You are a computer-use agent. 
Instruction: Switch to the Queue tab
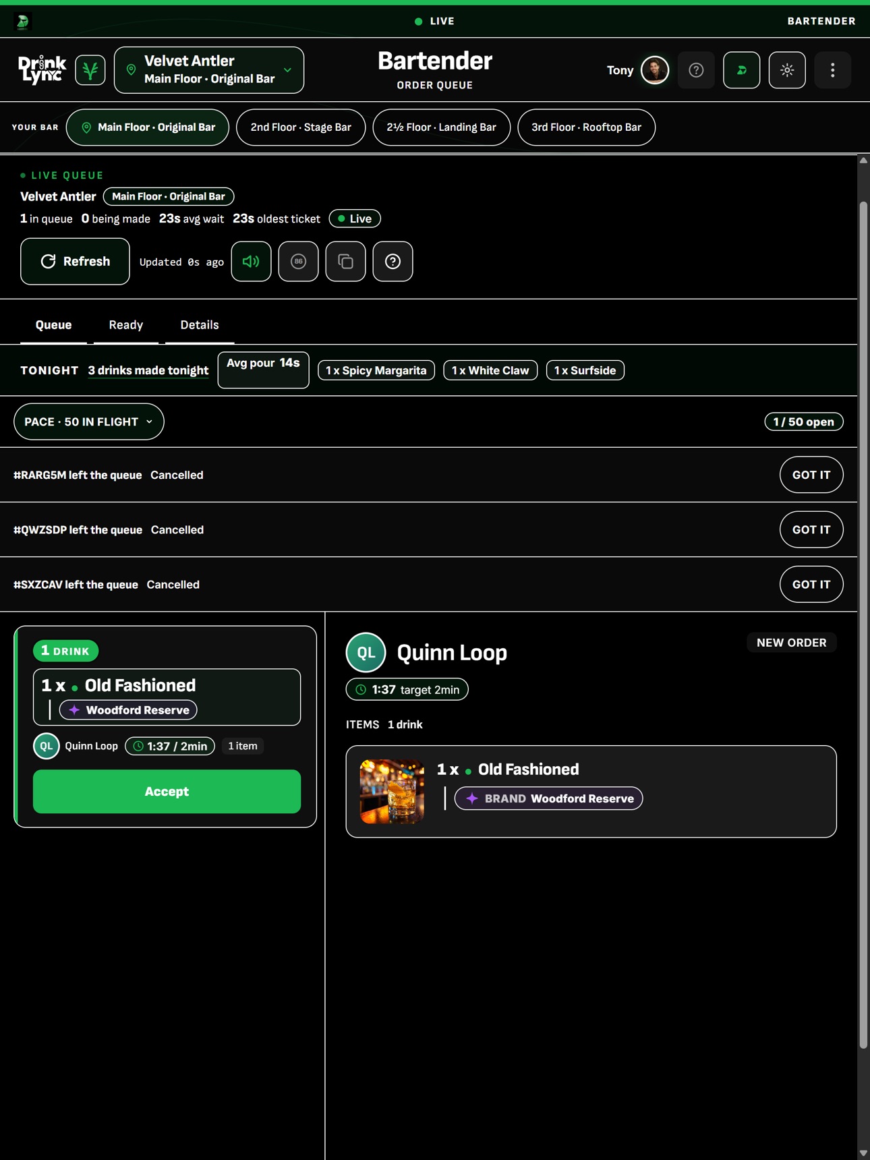point(53,325)
